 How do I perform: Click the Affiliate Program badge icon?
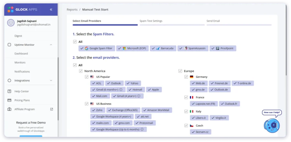tap(9, 109)
